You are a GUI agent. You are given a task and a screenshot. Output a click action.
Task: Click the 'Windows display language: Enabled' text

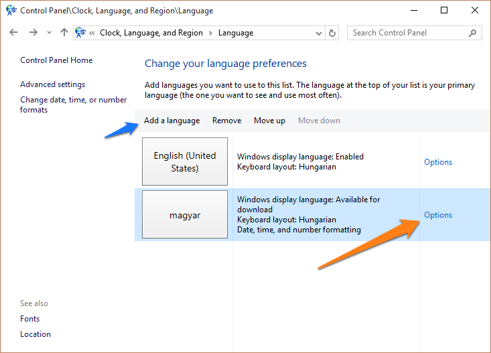click(300, 157)
